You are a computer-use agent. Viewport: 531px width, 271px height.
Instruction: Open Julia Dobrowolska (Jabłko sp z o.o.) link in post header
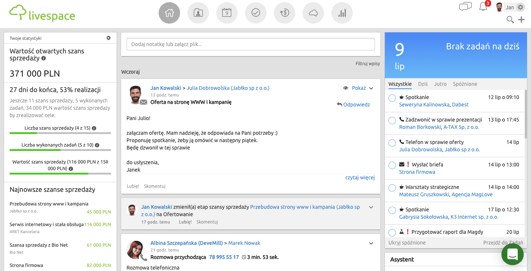point(228,88)
